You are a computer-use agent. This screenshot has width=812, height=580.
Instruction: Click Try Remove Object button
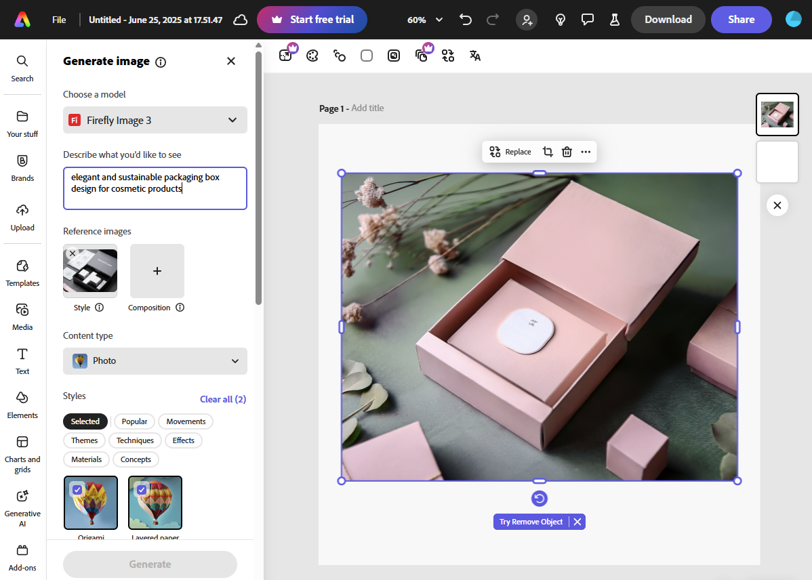tap(529, 522)
